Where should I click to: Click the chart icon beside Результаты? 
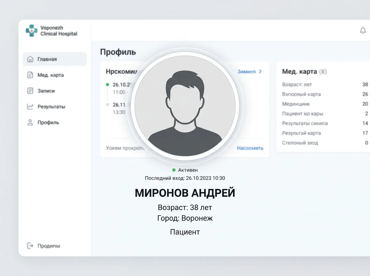click(30, 107)
